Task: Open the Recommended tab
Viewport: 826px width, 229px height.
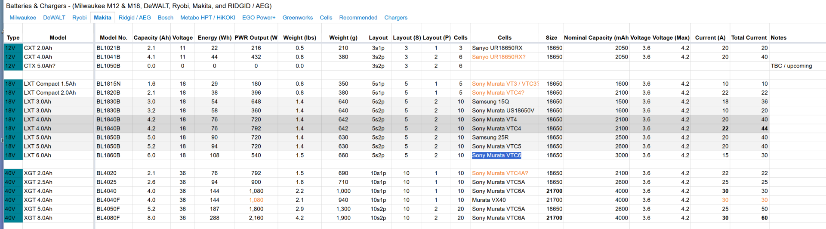Action: click(x=358, y=18)
